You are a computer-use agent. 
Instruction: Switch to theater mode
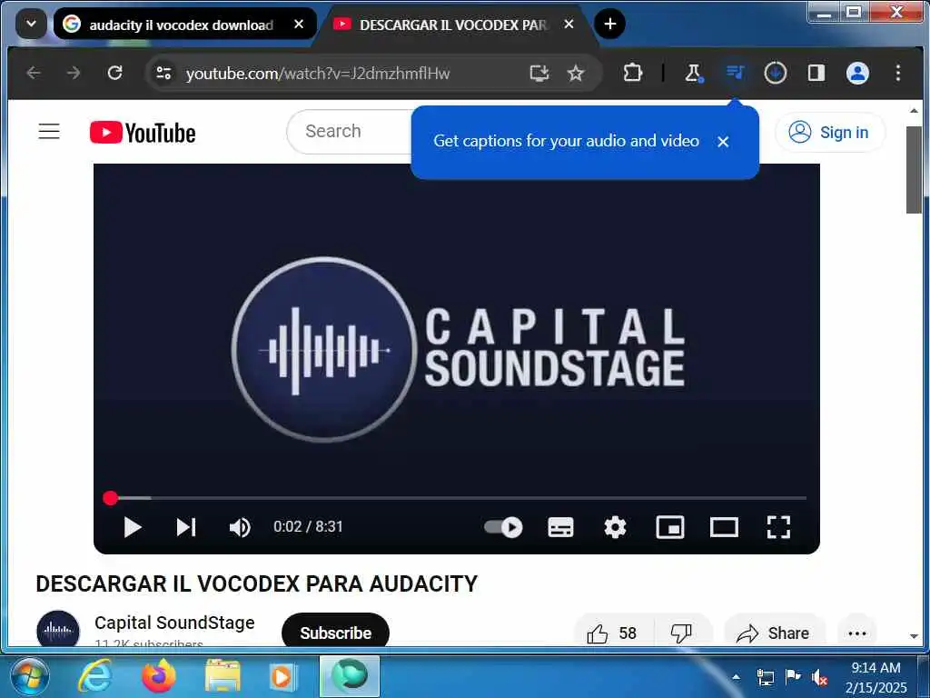click(724, 527)
